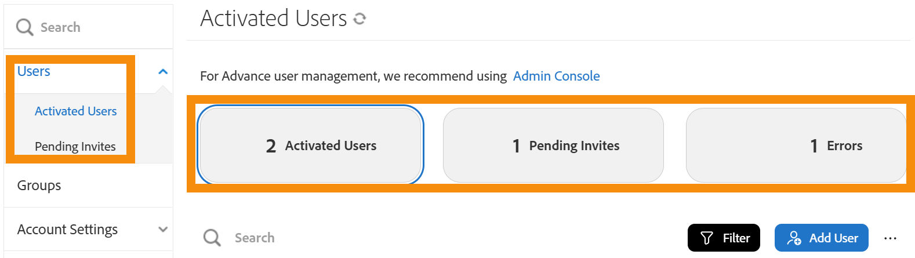Click the funnel icon on the Filter button

point(707,238)
